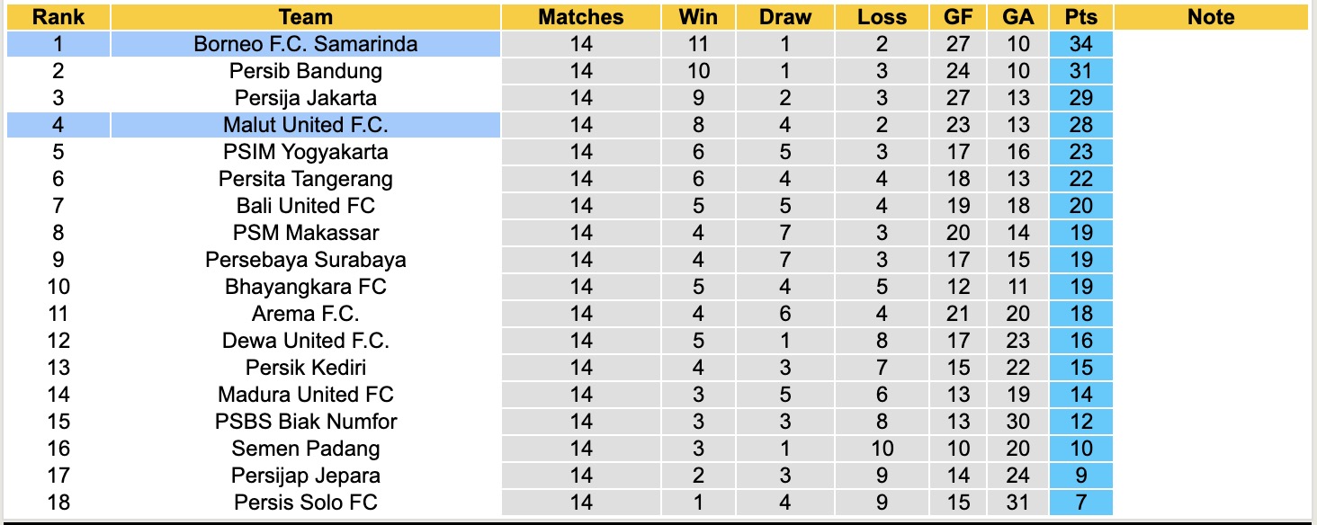Click the GA column header
This screenshot has width=1317, height=525.
pyautogui.click(x=1018, y=17)
